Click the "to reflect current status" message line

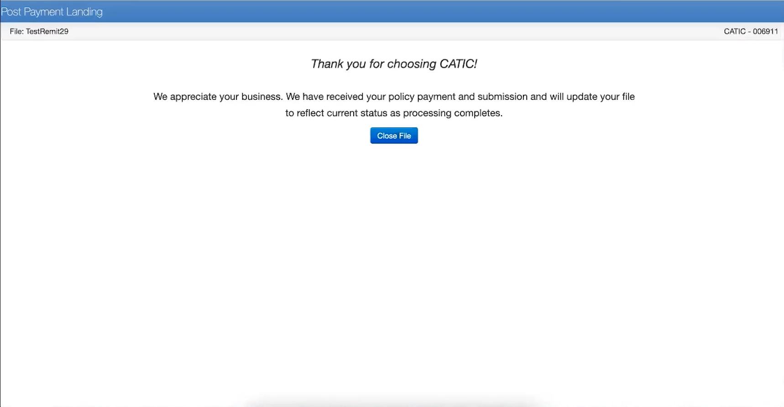tap(394, 113)
